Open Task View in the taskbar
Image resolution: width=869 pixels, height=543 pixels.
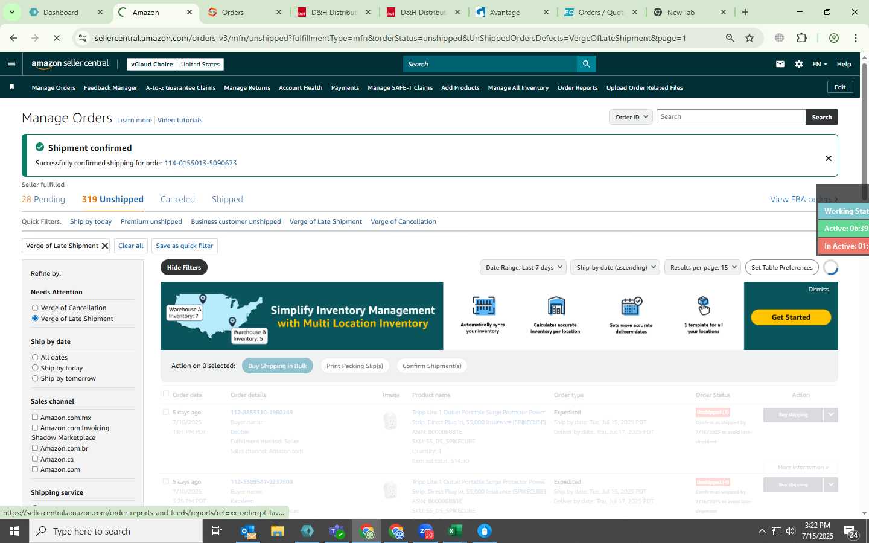[x=217, y=531]
